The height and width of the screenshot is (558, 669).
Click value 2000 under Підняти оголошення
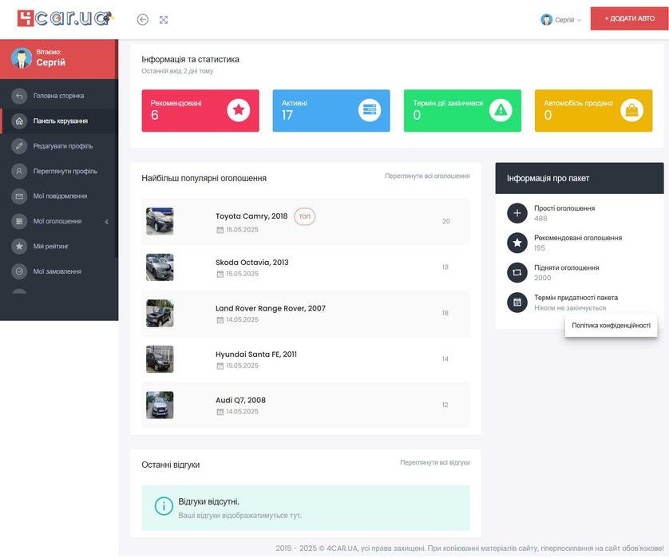(542, 278)
